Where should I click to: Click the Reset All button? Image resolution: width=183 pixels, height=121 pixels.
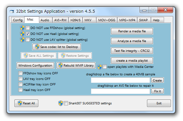pos(27,103)
